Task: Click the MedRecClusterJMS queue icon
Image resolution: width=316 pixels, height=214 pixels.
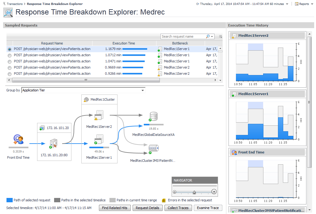Action: (x=153, y=149)
